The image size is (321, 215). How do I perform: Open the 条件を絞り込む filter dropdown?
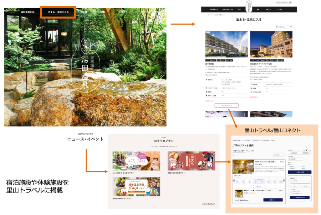[x=284, y=27]
